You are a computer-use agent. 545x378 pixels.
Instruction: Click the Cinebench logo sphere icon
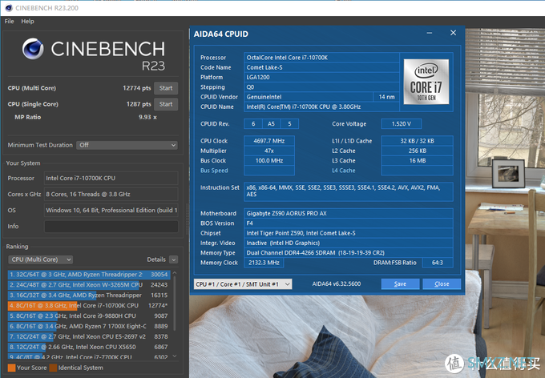click(x=33, y=49)
